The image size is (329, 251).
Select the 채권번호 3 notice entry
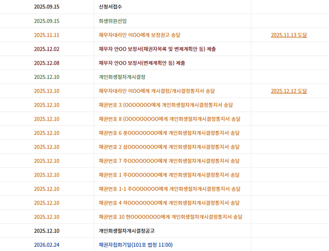click(x=166, y=105)
